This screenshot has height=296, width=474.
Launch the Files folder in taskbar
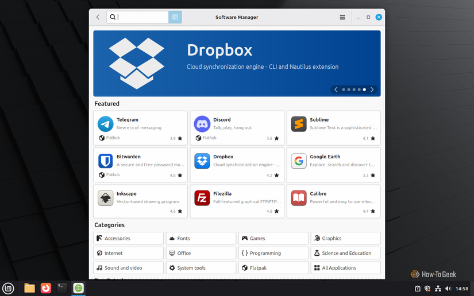(x=29, y=288)
